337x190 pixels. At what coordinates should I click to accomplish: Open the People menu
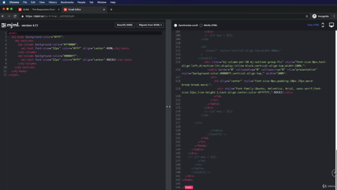coord(81,2)
